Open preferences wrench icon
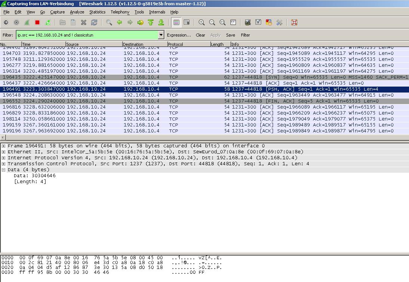409x282 pixels. pos(279,22)
